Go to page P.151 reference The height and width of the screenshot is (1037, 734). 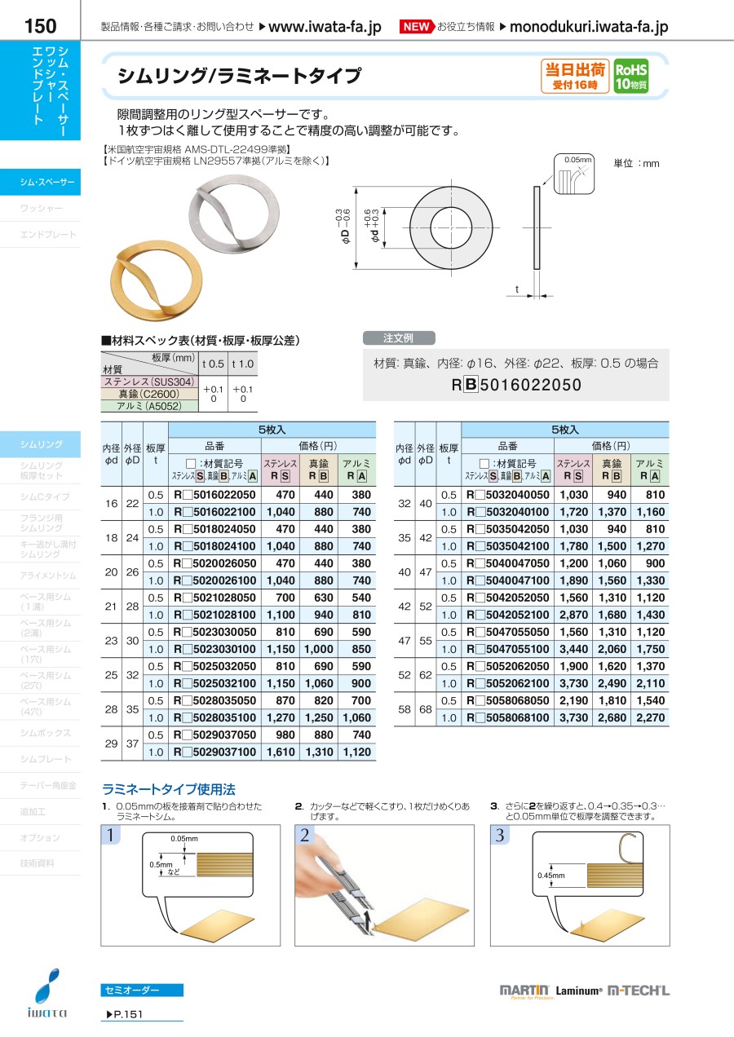tap(123, 1014)
